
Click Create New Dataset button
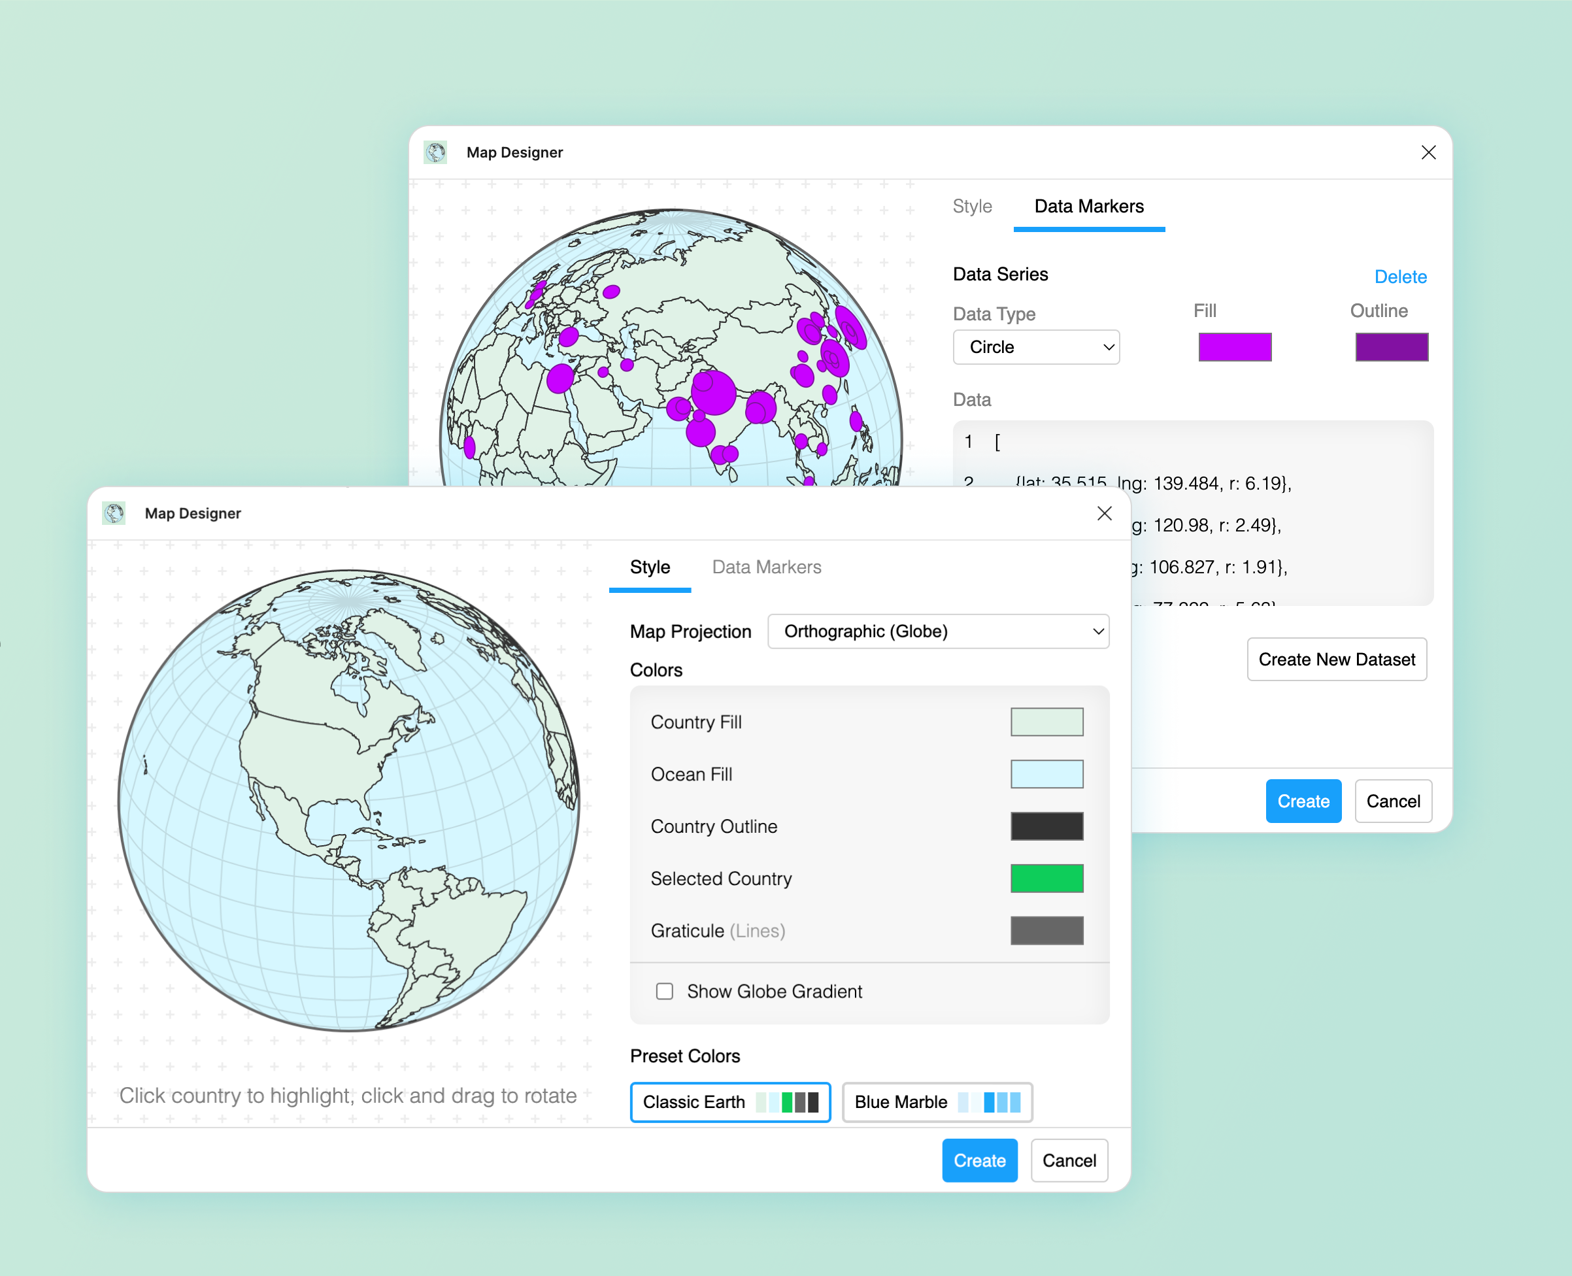tap(1336, 660)
